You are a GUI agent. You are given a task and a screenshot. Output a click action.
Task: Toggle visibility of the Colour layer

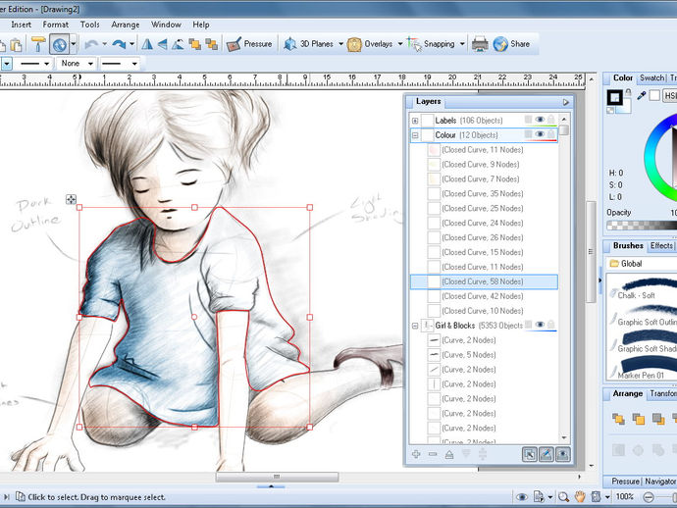pos(540,134)
